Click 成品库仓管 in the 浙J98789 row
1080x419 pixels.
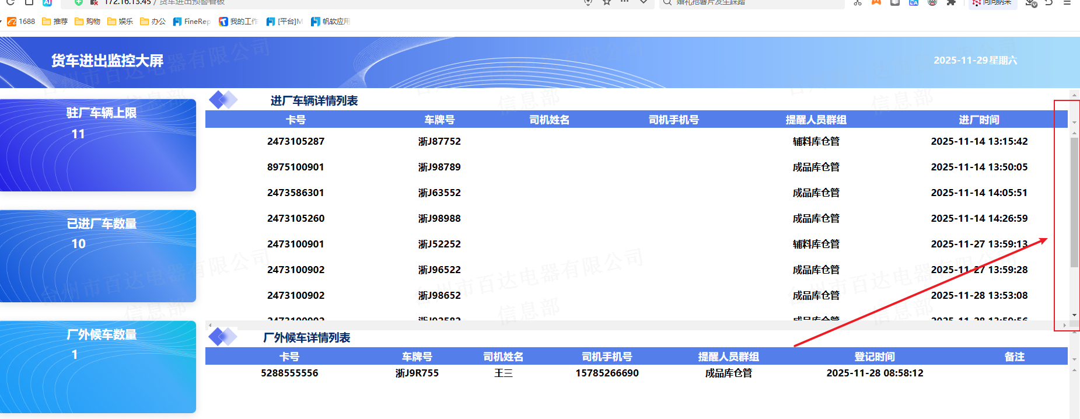(816, 167)
